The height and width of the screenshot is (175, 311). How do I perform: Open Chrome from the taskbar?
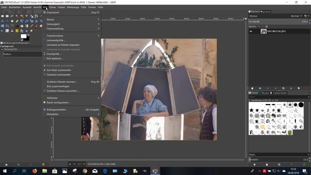pos(85,171)
